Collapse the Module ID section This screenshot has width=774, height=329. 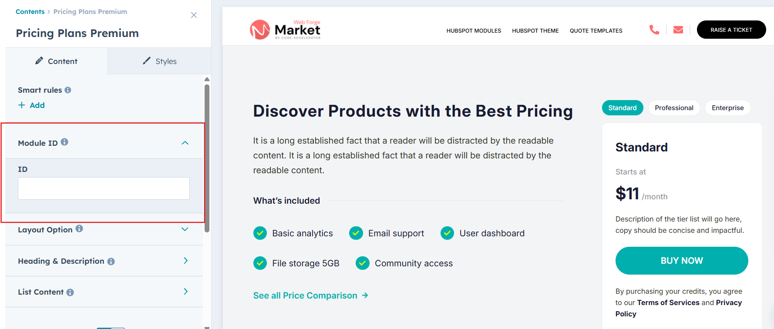pos(185,143)
